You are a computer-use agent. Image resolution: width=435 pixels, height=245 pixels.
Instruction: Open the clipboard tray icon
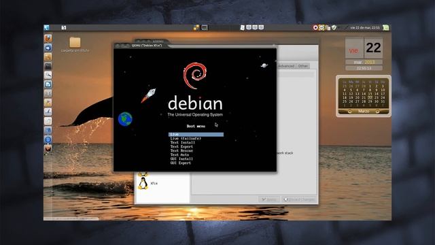(328, 27)
